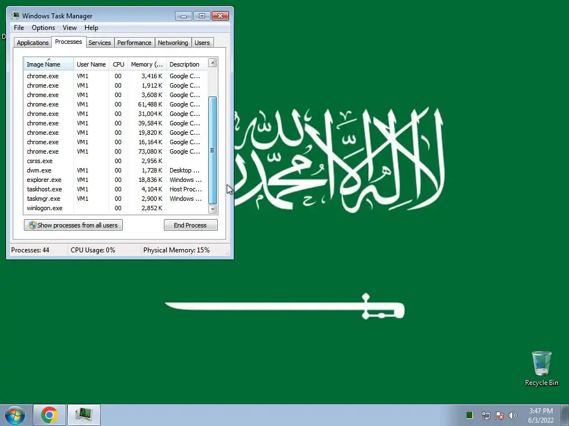Click the End Process button
This screenshot has width=569, height=426.
[x=191, y=225]
